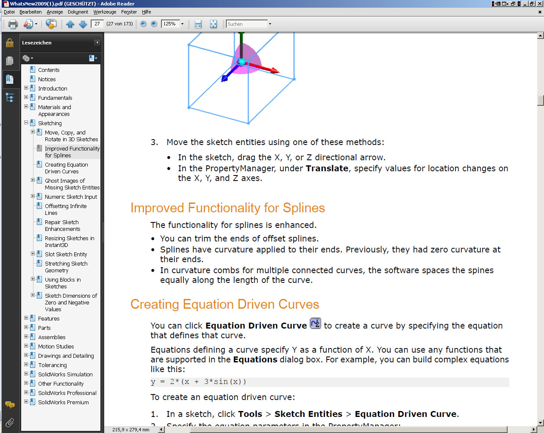
Task: Open the Bearbeiten menu
Action: click(x=31, y=12)
